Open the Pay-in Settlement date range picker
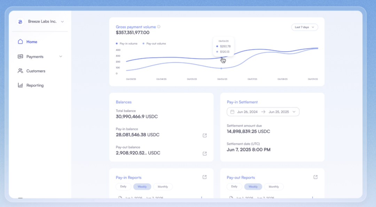 pos(263,112)
